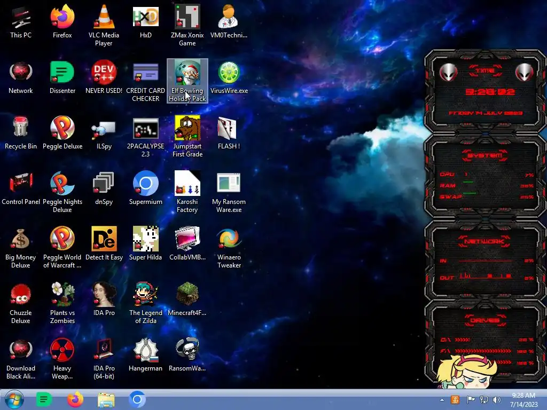
Task: Select Peggle World of Warcraft icon
Action: pos(62,248)
